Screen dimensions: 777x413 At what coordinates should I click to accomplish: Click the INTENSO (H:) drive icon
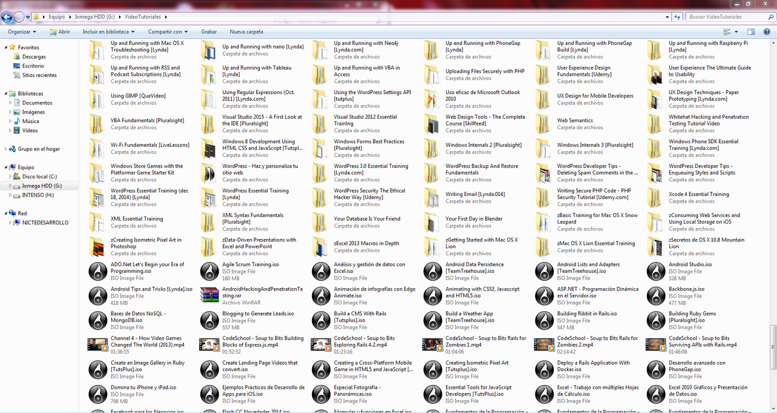(17, 195)
